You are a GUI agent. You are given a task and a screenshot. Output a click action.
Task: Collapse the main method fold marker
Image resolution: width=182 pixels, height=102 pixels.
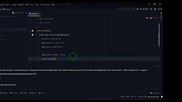pyautogui.click(x=36, y=35)
